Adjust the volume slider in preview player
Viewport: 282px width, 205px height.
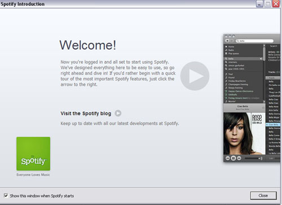[x=252, y=159]
